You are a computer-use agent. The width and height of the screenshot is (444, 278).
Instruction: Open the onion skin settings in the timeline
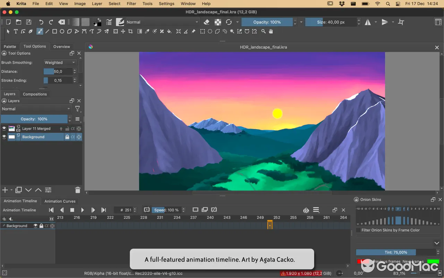pos(306,210)
